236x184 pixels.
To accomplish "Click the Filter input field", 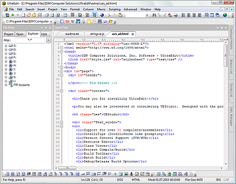I will click(x=30, y=40).
